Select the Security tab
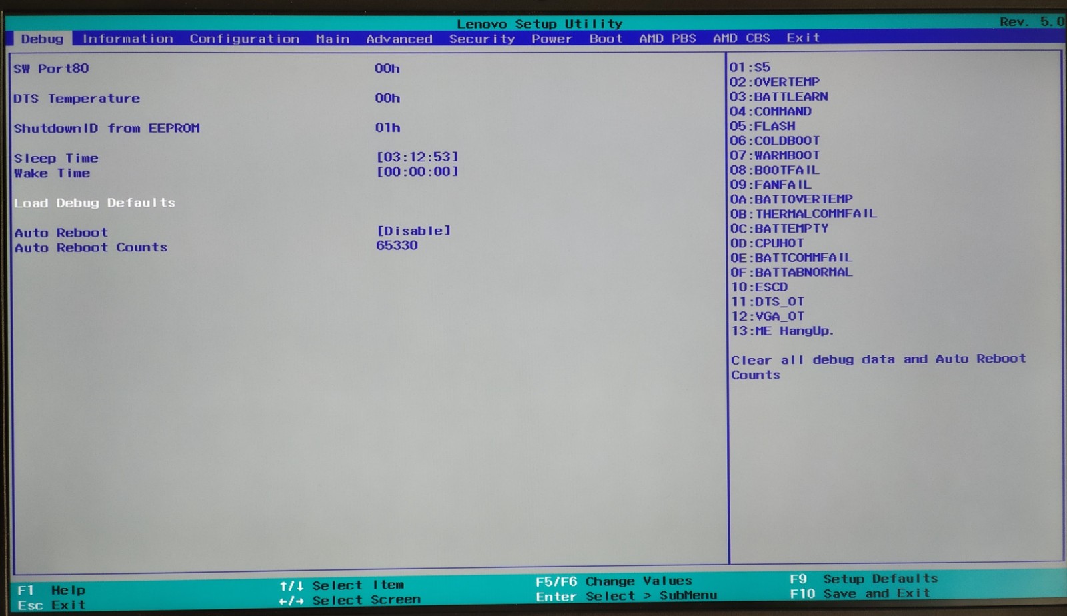1067x616 pixels. point(482,39)
